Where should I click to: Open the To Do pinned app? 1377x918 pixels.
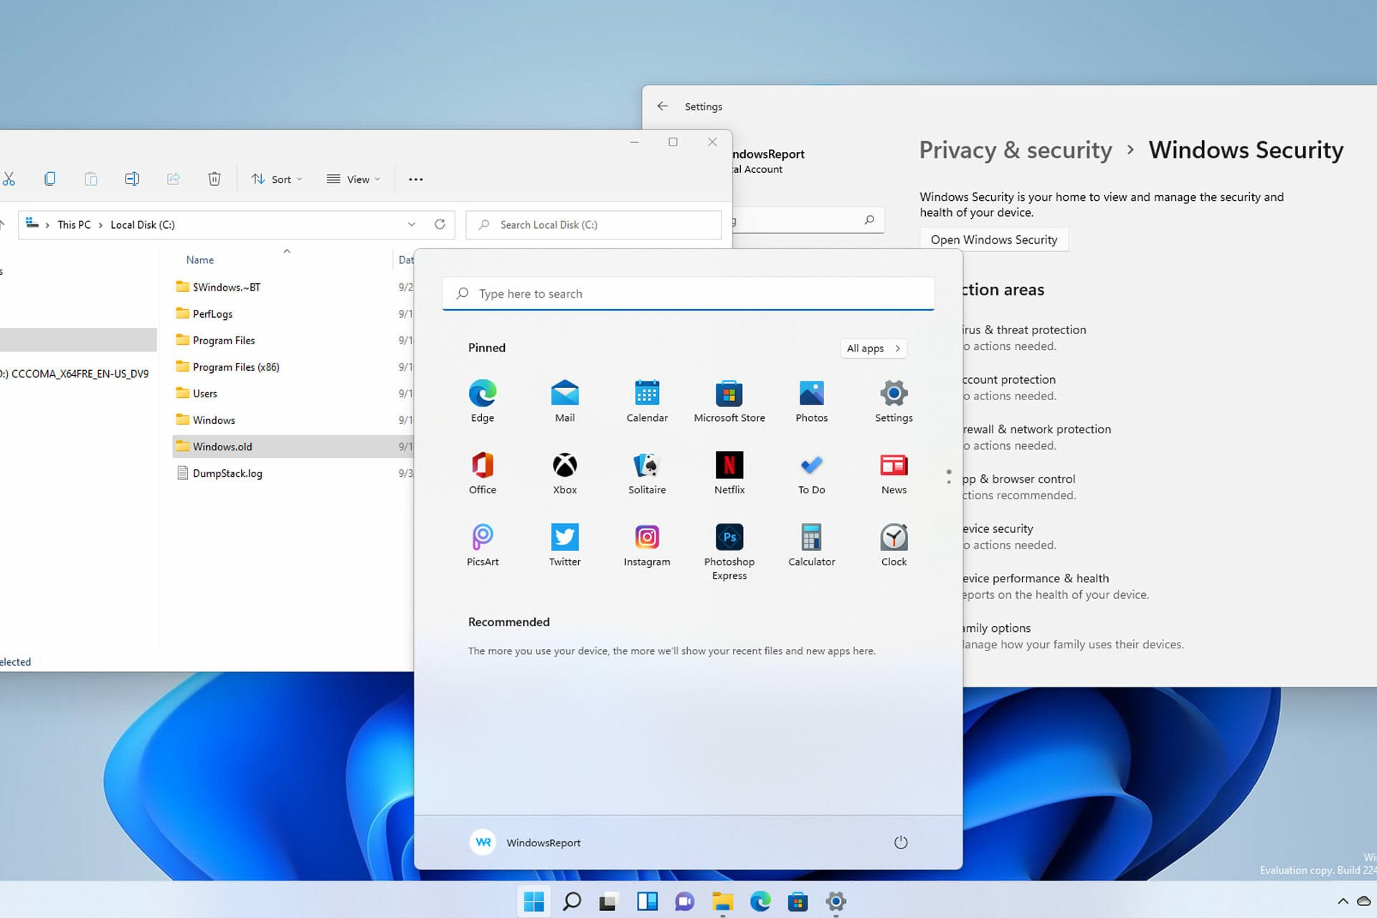(x=811, y=473)
